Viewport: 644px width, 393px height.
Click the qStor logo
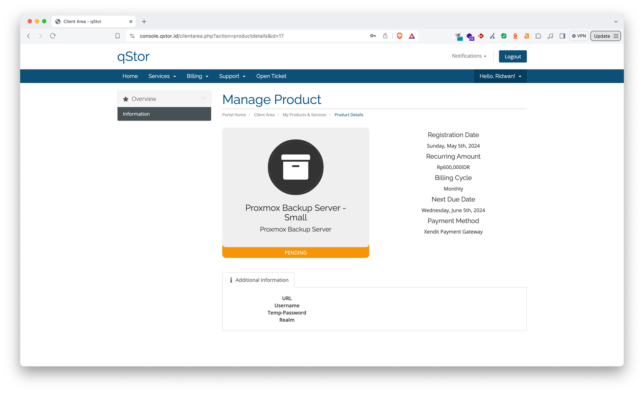[x=133, y=57]
